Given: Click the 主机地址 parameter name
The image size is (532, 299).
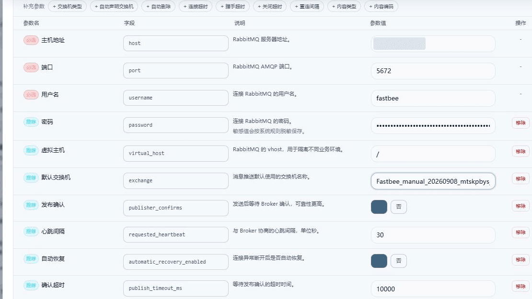Looking at the screenshot, I should pyautogui.click(x=53, y=40).
